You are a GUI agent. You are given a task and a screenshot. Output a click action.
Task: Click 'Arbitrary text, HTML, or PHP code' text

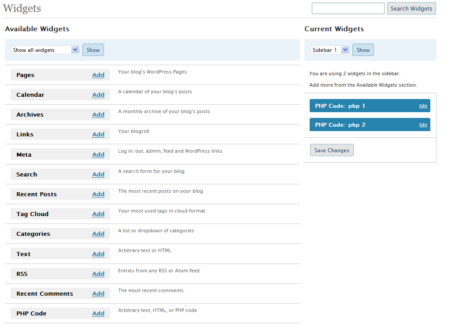click(158, 310)
